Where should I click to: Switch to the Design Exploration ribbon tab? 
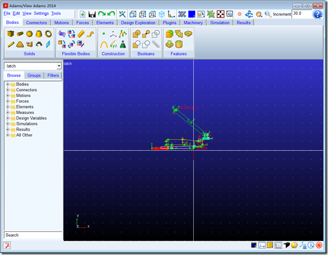(x=138, y=23)
